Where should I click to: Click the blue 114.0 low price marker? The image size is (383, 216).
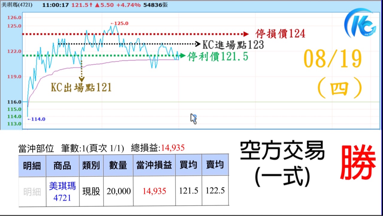pyautogui.click(x=36, y=119)
